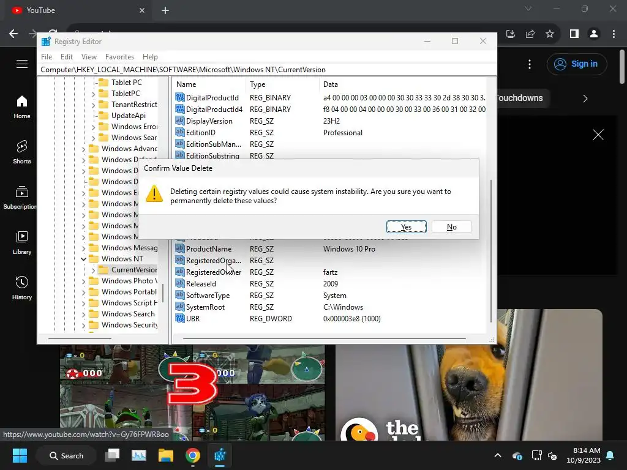Switch to Chrome from the taskbar

pyautogui.click(x=192, y=455)
